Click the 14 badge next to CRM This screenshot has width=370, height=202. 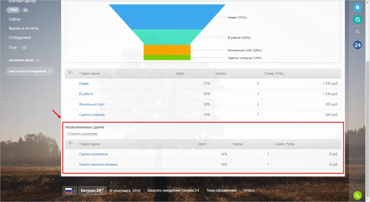(25, 10)
